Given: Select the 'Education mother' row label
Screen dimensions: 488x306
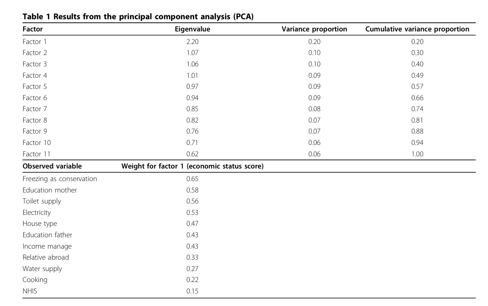Looking at the screenshot, I should pyautogui.click(x=50, y=190).
